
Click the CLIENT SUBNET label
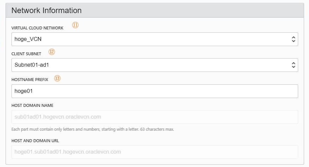pyautogui.click(x=26, y=54)
